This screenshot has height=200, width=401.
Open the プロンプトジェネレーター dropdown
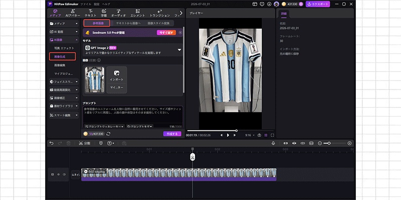(x=105, y=126)
